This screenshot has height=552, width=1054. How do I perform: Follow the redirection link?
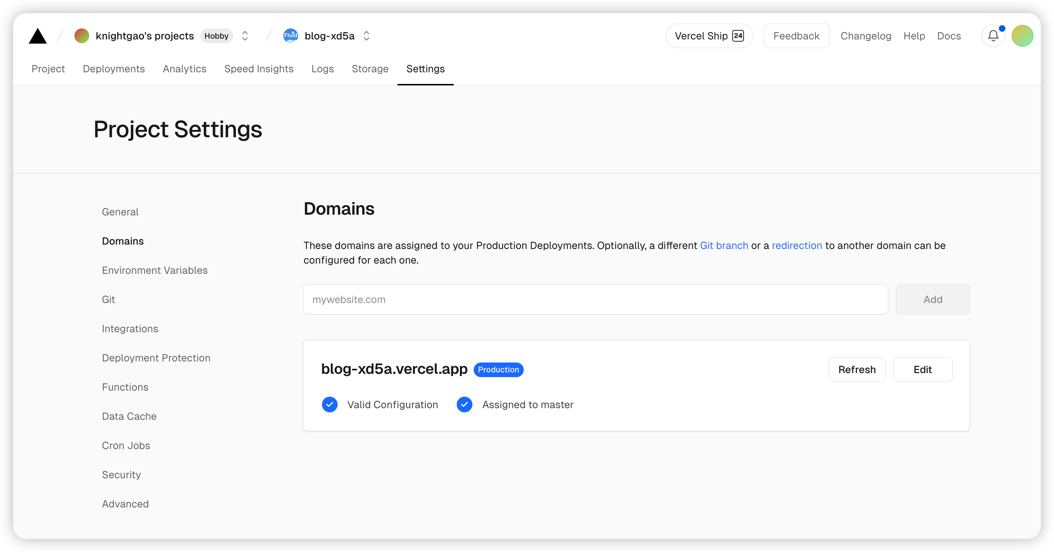tap(797, 245)
